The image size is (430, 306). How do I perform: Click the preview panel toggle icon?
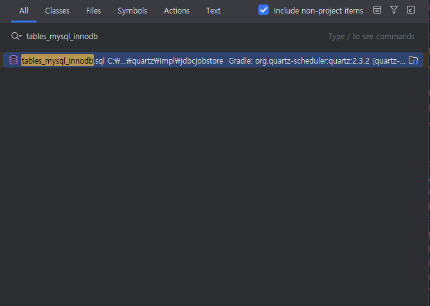coord(377,10)
